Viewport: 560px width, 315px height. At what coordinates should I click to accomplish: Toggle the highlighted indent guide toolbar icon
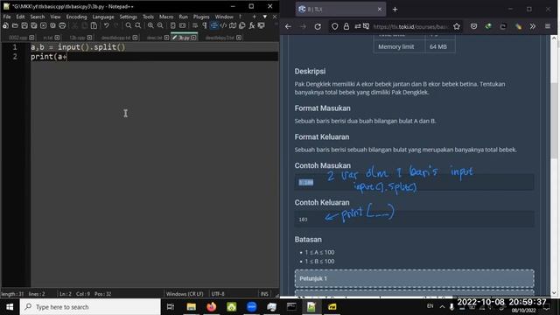(x=213, y=25)
